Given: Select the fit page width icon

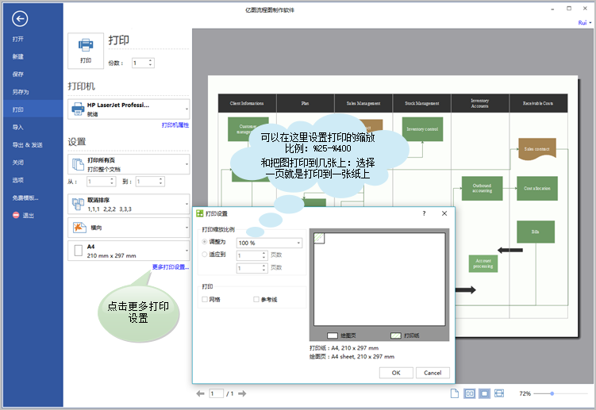Looking at the screenshot, I should [x=499, y=393].
